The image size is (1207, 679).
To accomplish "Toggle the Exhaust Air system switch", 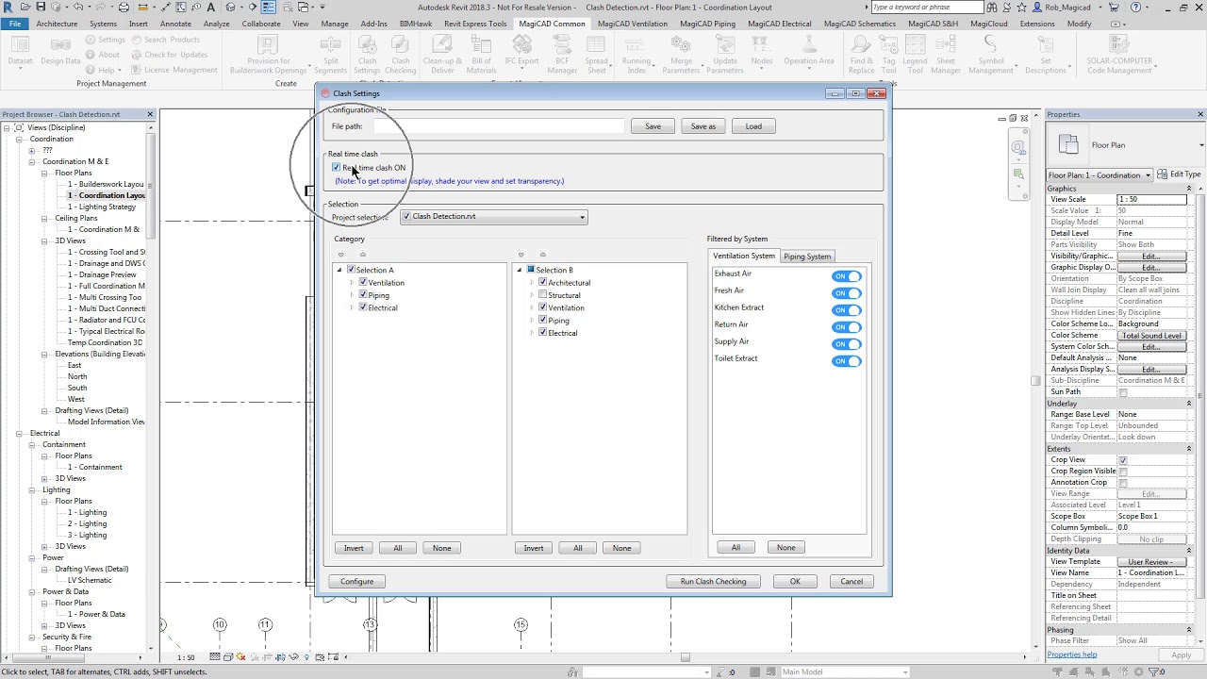I will pos(846,276).
